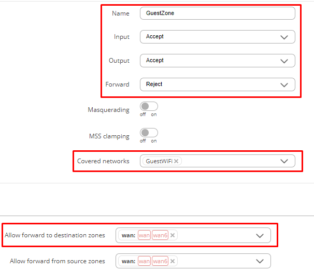Open the Forward policy dropdown showing Reject

tap(218, 84)
